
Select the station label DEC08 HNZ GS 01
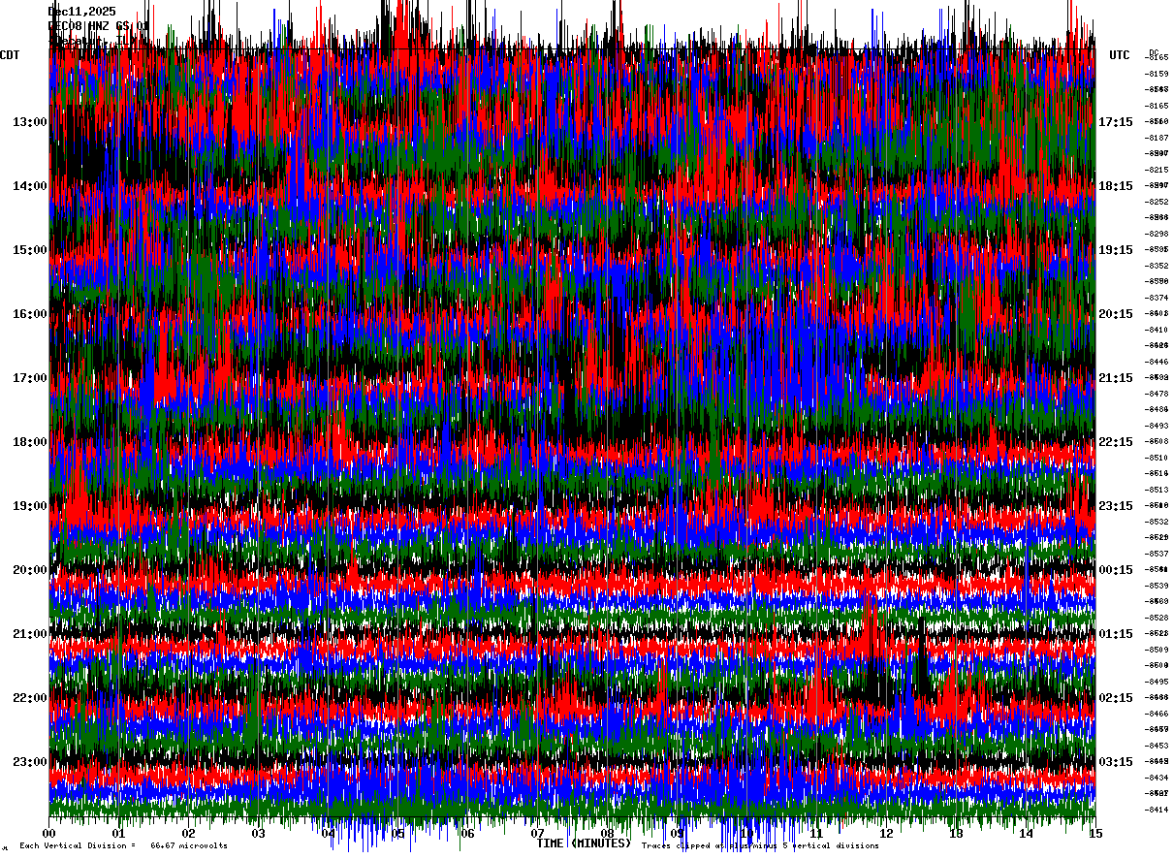pyautogui.click(x=99, y=26)
